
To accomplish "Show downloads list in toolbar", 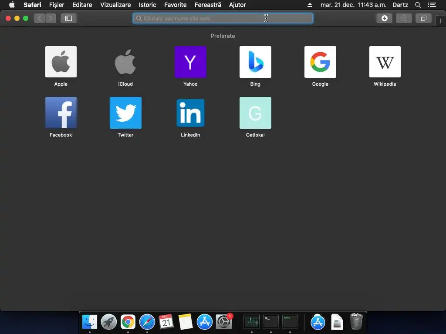I will point(384,18).
